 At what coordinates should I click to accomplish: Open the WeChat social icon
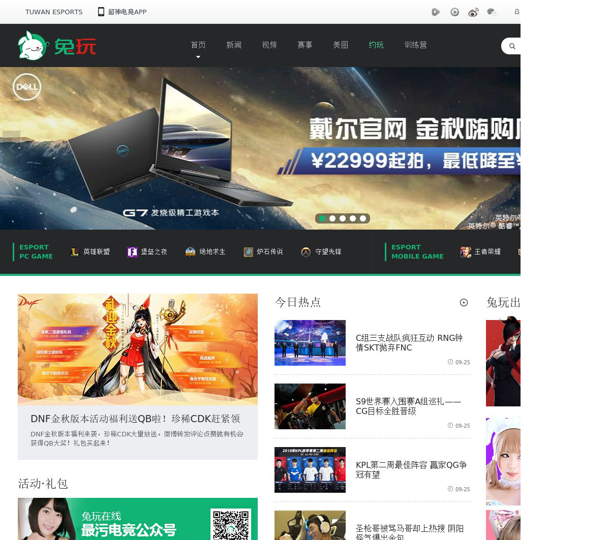click(492, 12)
